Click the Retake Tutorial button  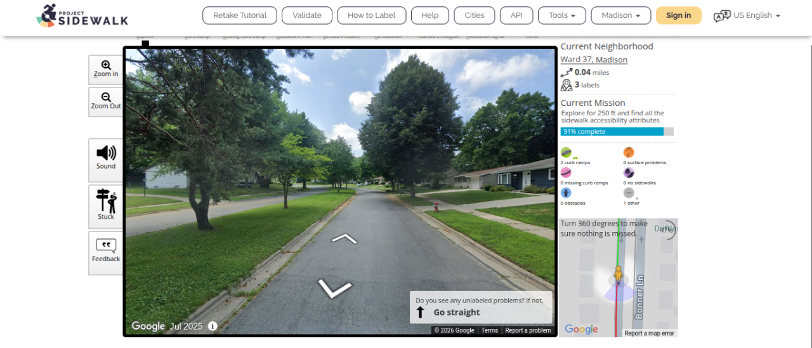pyautogui.click(x=240, y=15)
